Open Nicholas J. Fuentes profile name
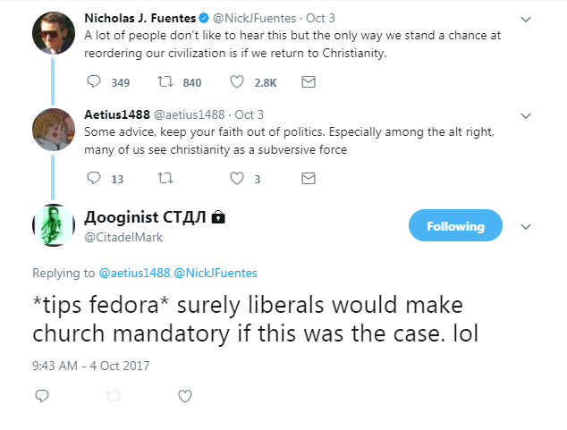 point(140,18)
